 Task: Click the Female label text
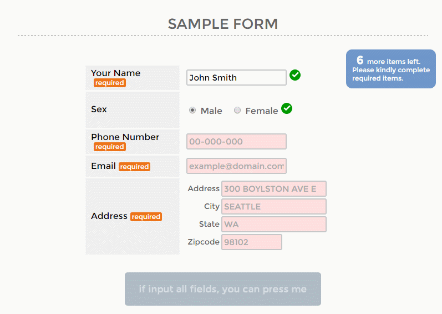click(262, 111)
